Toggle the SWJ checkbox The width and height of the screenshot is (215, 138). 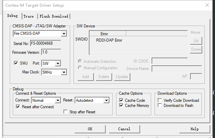(16, 63)
